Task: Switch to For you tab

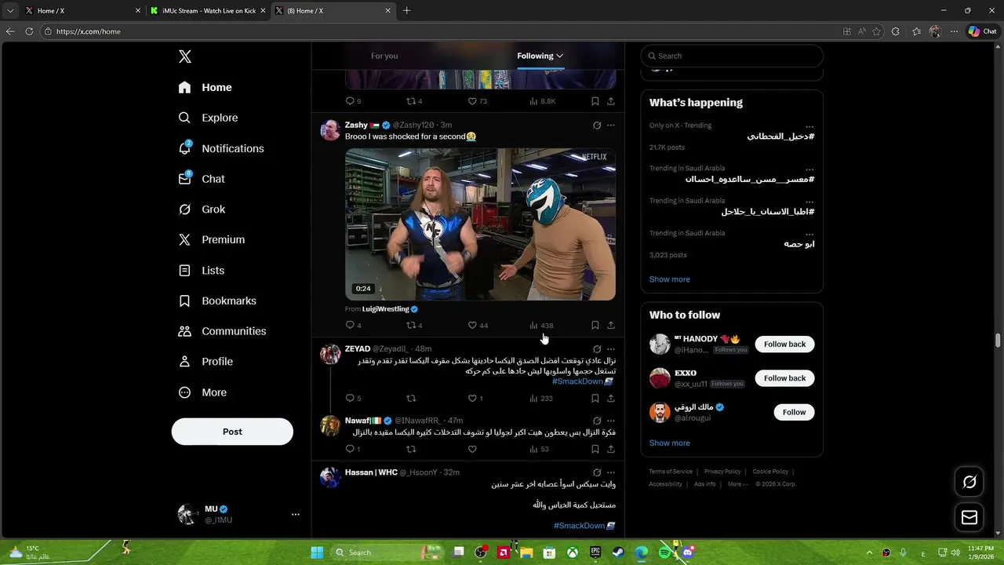Action: (x=384, y=56)
